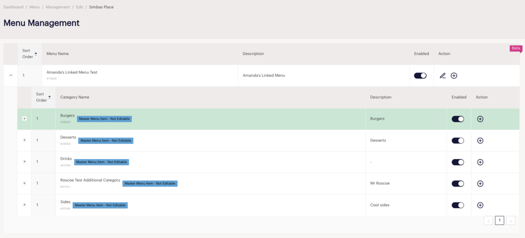Open Management breadcrumb link
Image resolution: width=525 pixels, height=238 pixels.
58,7
